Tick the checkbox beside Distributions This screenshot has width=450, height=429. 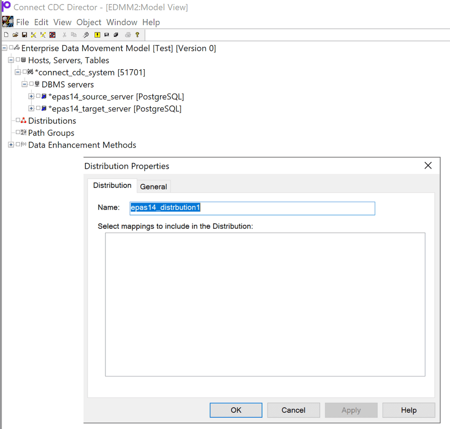point(18,121)
